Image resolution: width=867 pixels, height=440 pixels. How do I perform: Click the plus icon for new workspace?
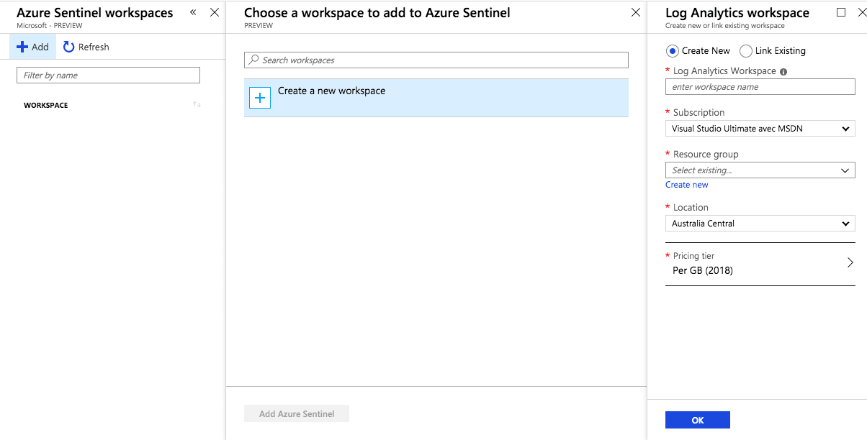(x=260, y=97)
